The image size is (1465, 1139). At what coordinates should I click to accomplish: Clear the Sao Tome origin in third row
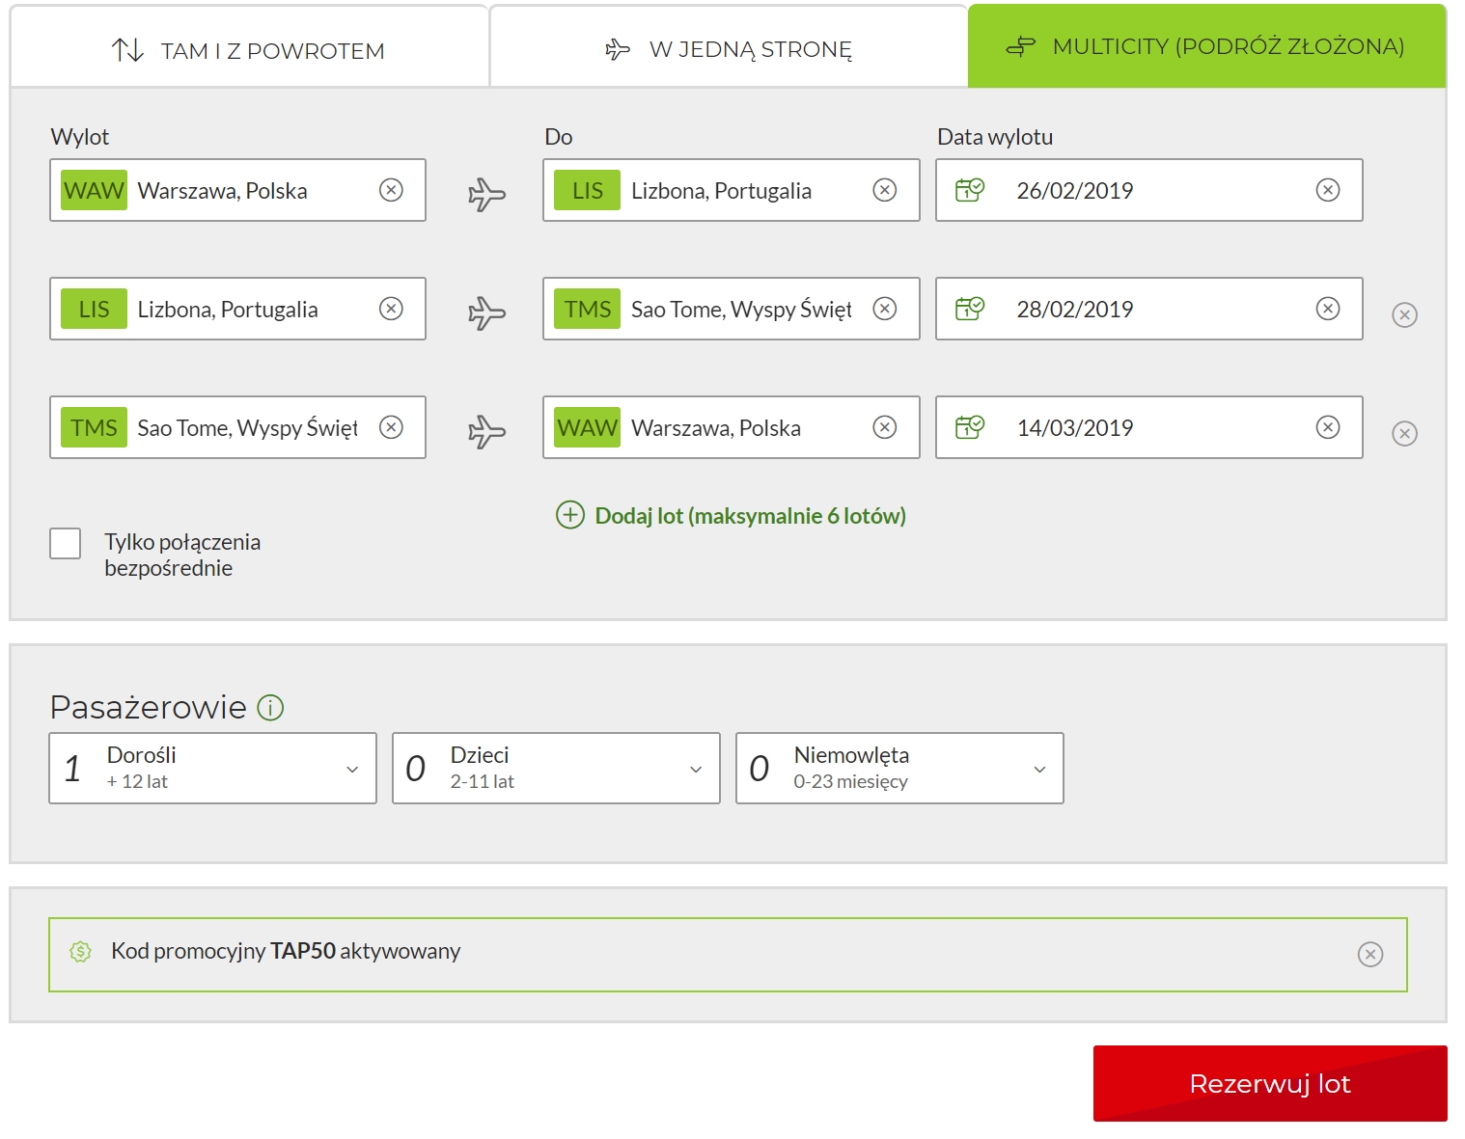(391, 427)
